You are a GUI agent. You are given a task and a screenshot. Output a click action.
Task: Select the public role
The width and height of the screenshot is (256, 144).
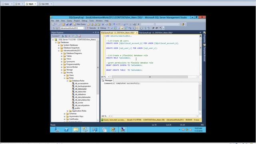78,108
